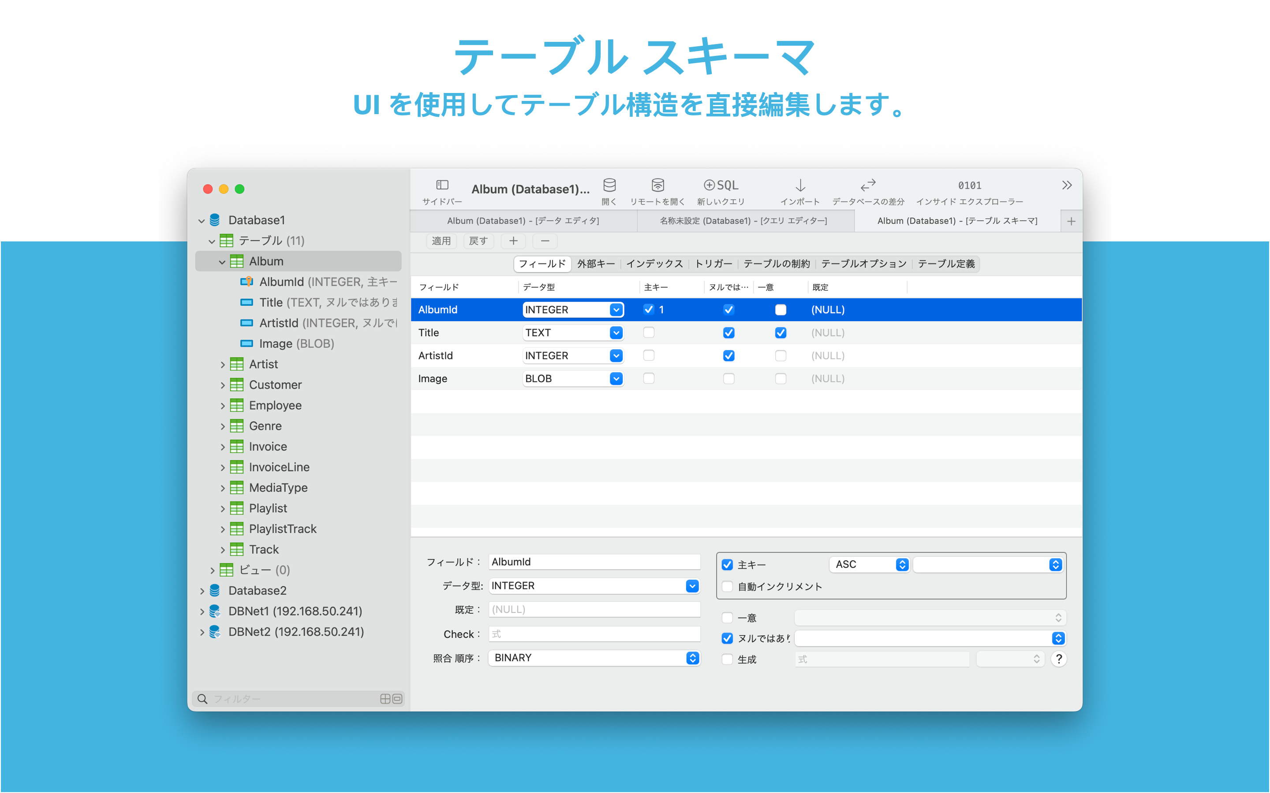The image size is (1270, 793).
Task: Open the database diff tool
Action: [x=868, y=185]
